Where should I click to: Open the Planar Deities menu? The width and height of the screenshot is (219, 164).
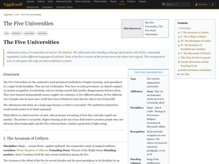click(x=100, y=2)
